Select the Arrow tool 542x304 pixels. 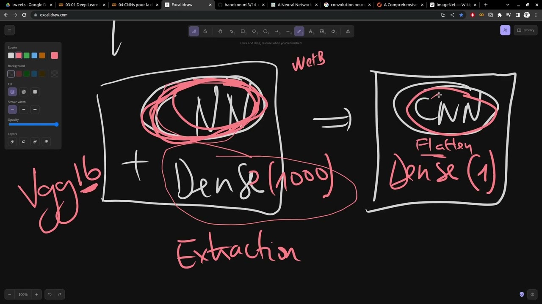[277, 31]
